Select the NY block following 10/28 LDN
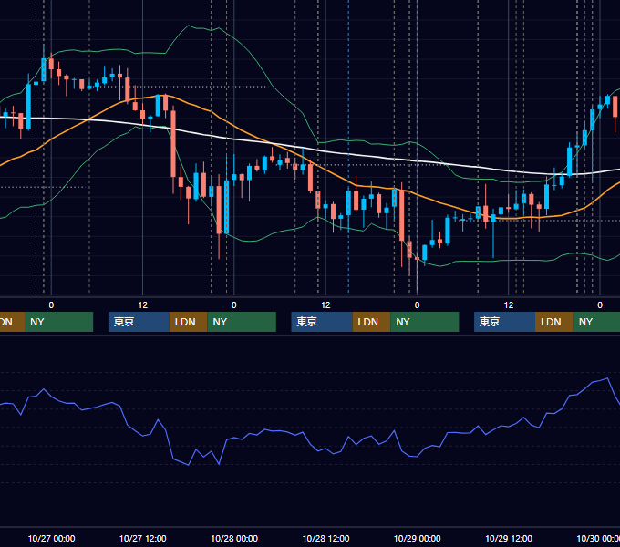 click(425, 322)
